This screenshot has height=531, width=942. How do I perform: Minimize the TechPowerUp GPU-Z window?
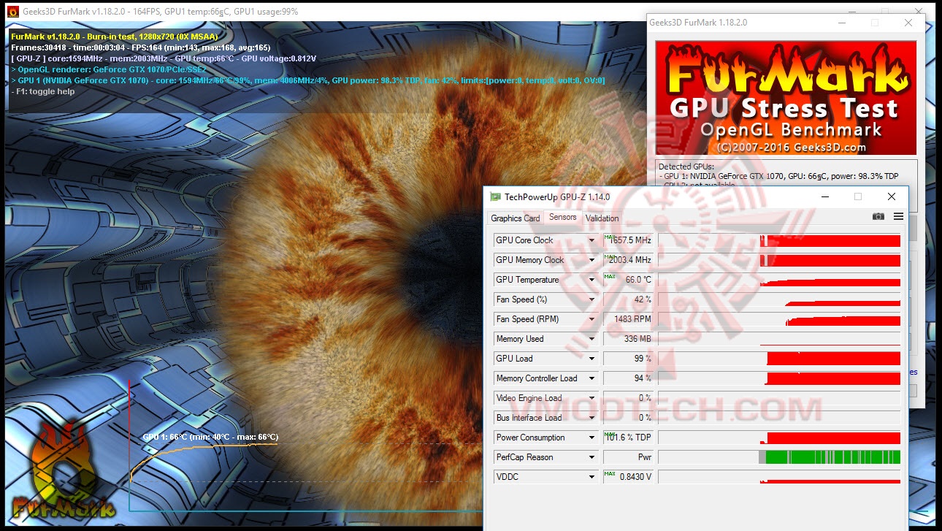(824, 196)
